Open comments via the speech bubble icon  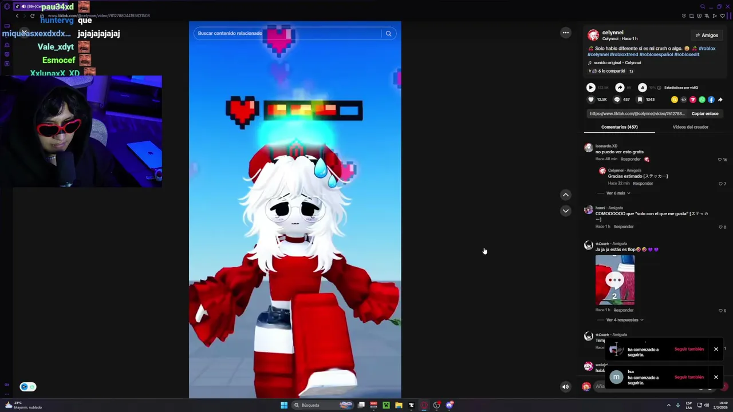coord(617,100)
